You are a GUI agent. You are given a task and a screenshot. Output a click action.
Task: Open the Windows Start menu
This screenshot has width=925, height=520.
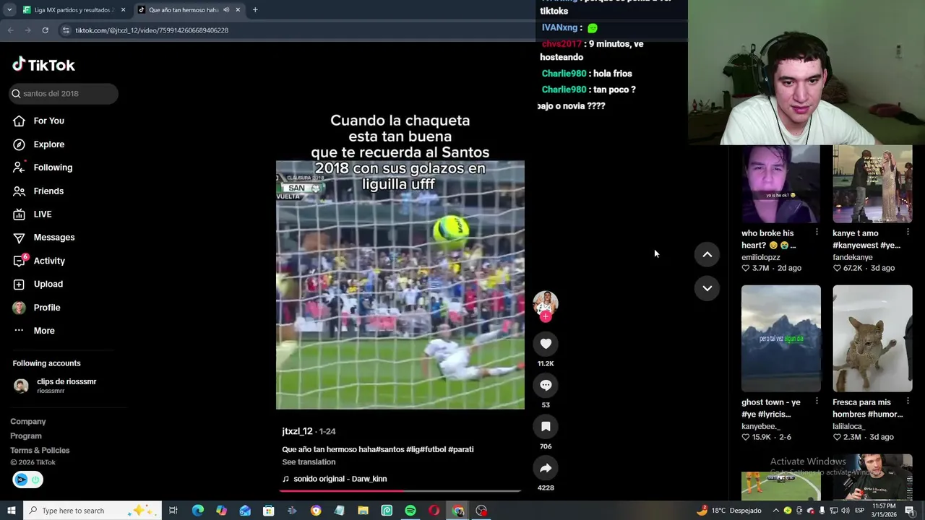point(12,511)
